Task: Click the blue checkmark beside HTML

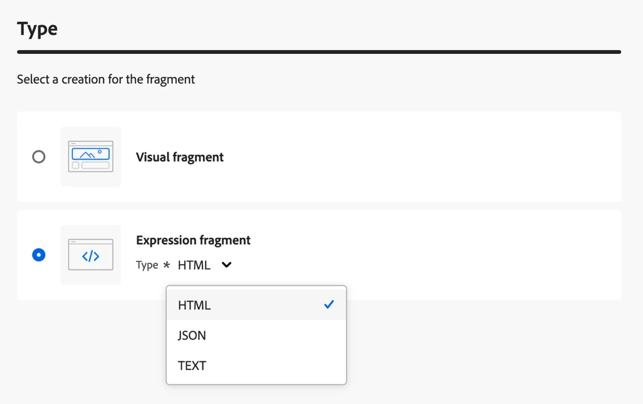Action: click(x=329, y=304)
